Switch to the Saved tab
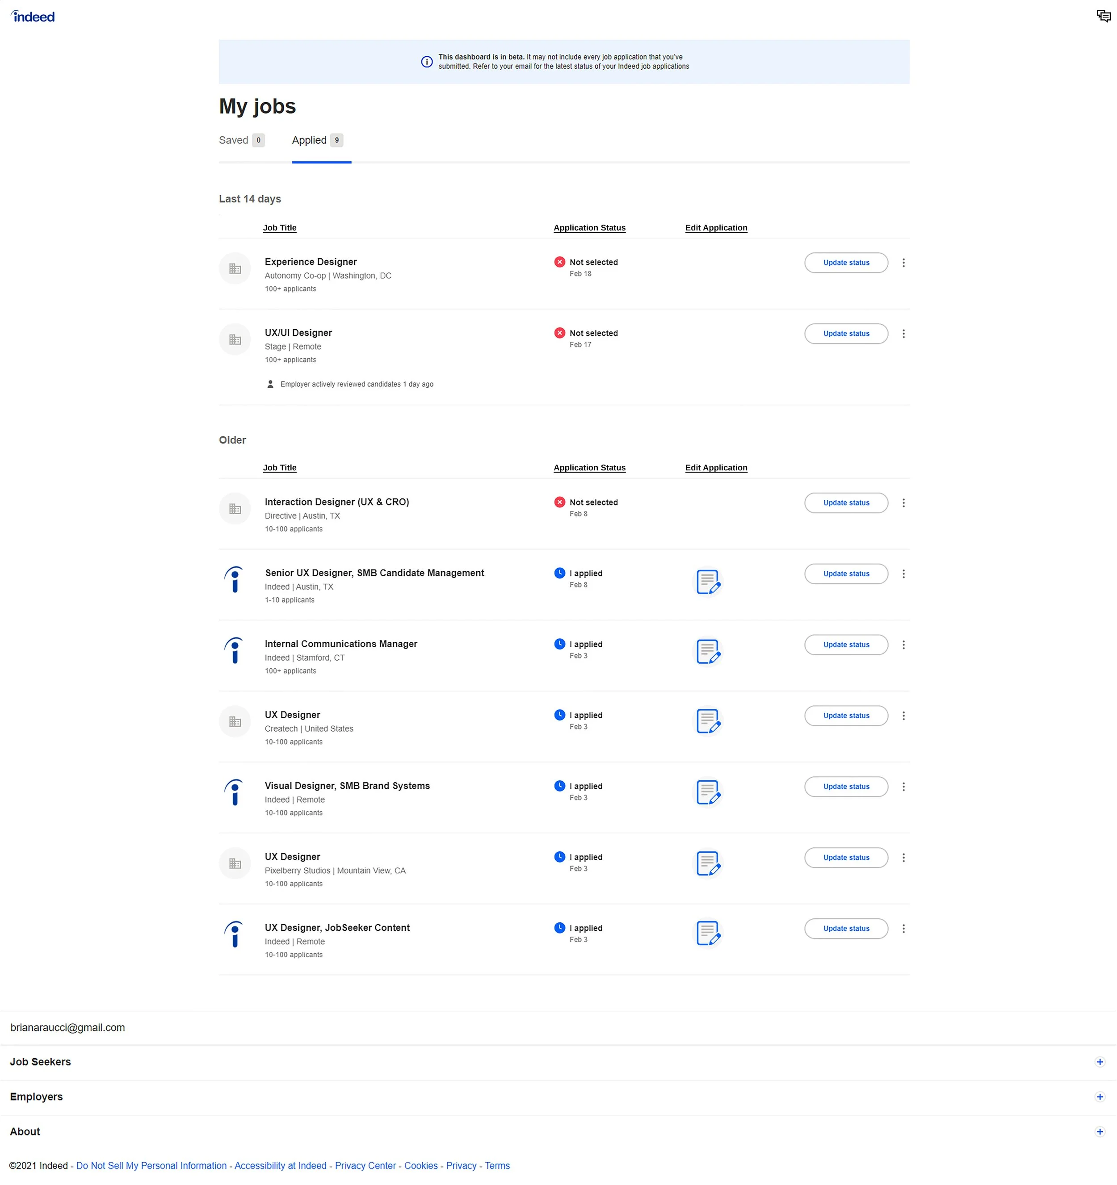Image resolution: width=1117 pixels, height=1185 pixels. click(x=242, y=141)
